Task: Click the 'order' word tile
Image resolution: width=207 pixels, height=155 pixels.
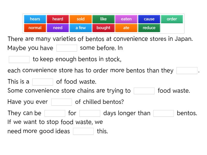Action: point(172,19)
